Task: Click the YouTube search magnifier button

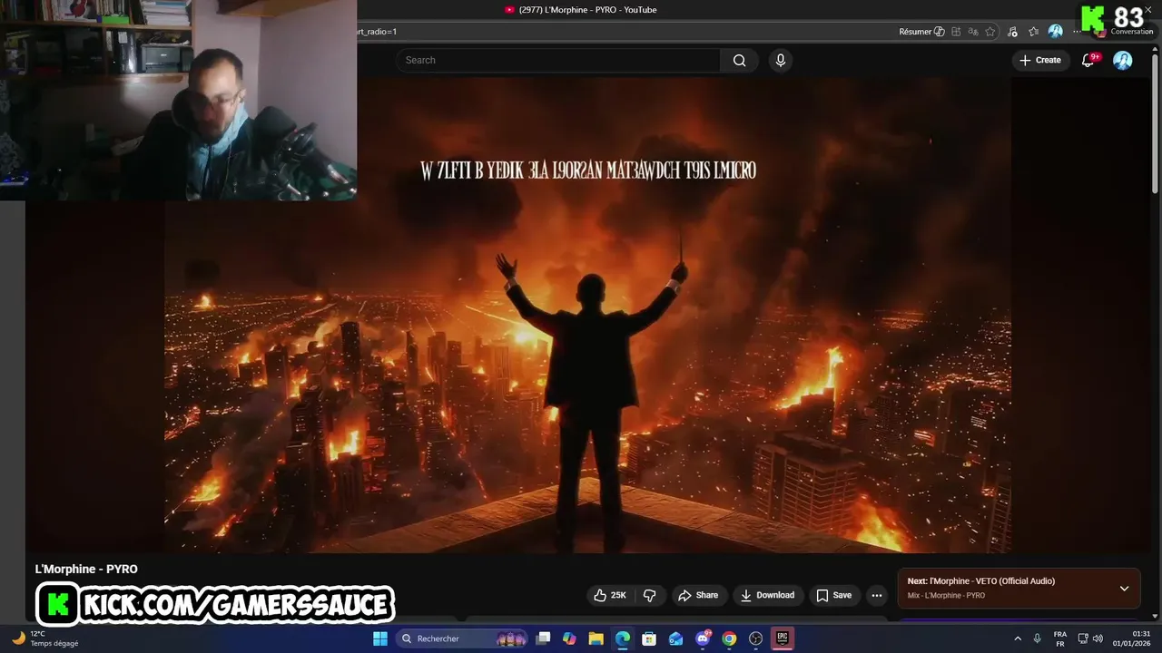Action: [739, 60]
